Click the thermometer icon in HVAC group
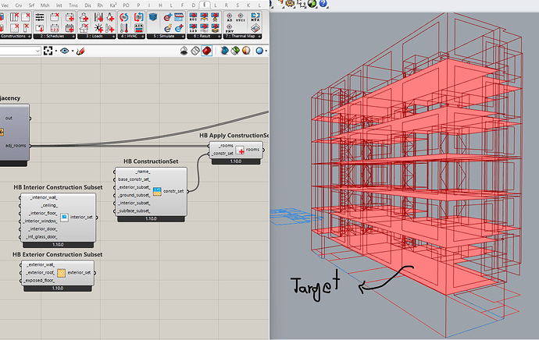This screenshot has height=340, width=539. (123, 28)
